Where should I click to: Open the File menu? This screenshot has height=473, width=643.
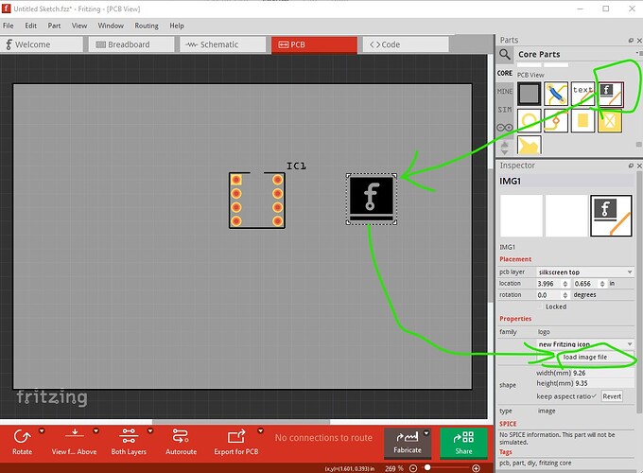pos(9,26)
